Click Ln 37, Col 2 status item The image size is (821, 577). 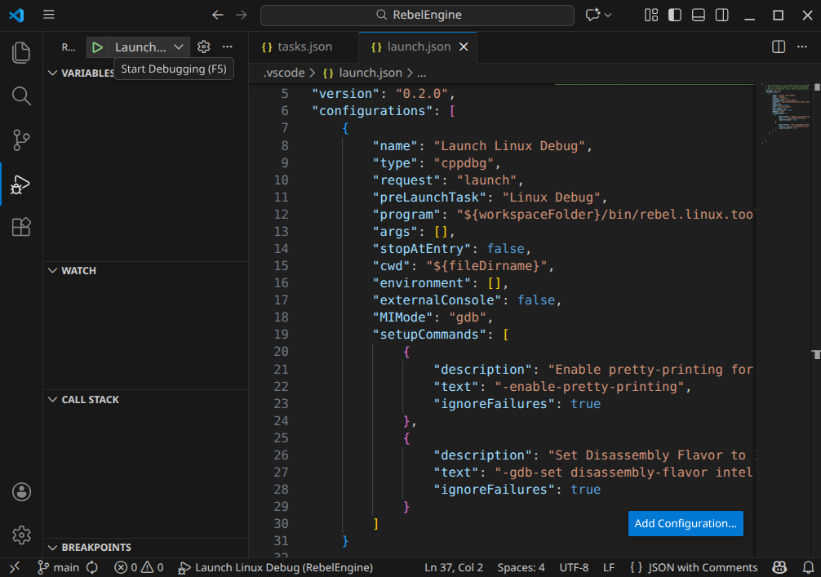[x=454, y=567]
